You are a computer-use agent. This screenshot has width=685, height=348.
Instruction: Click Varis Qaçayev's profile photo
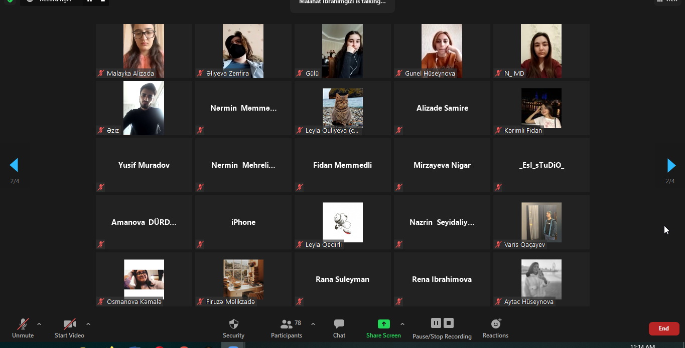point(541,222)
